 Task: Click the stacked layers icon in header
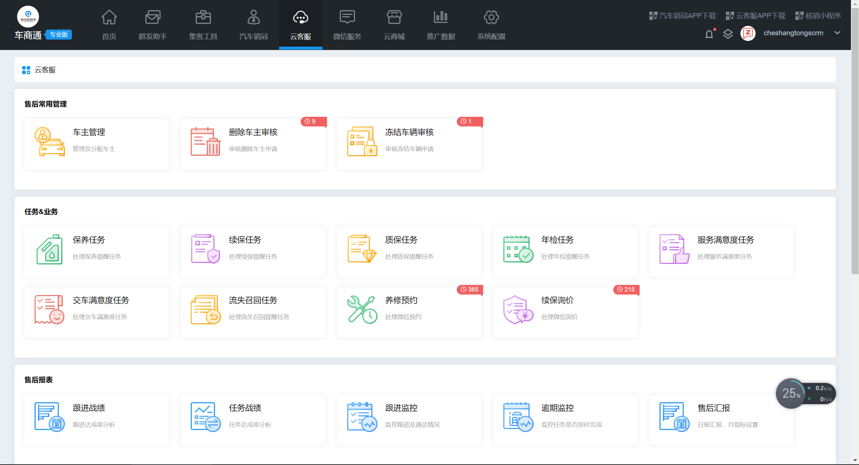(x=728, y=34)
